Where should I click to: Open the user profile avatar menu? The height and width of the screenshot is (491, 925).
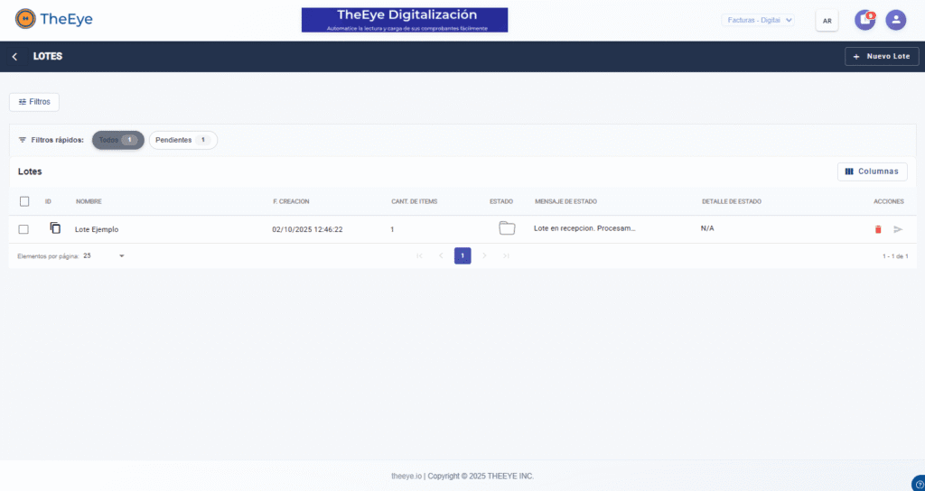click(x=895, y=20)
